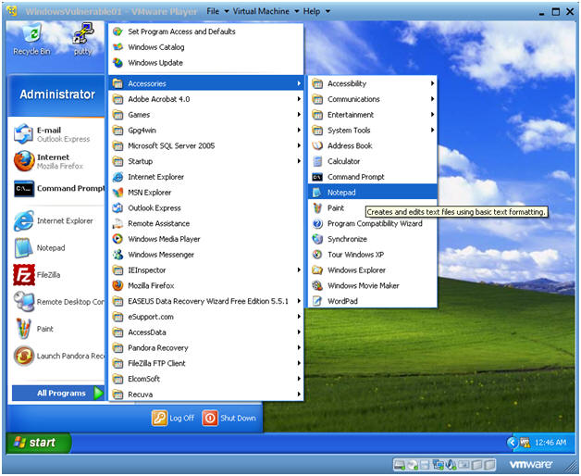The height and width of the screenshot is (476, 581).
Task: Expand the Adobe Acrobat 4.0 folder
Action: point(206,99)
